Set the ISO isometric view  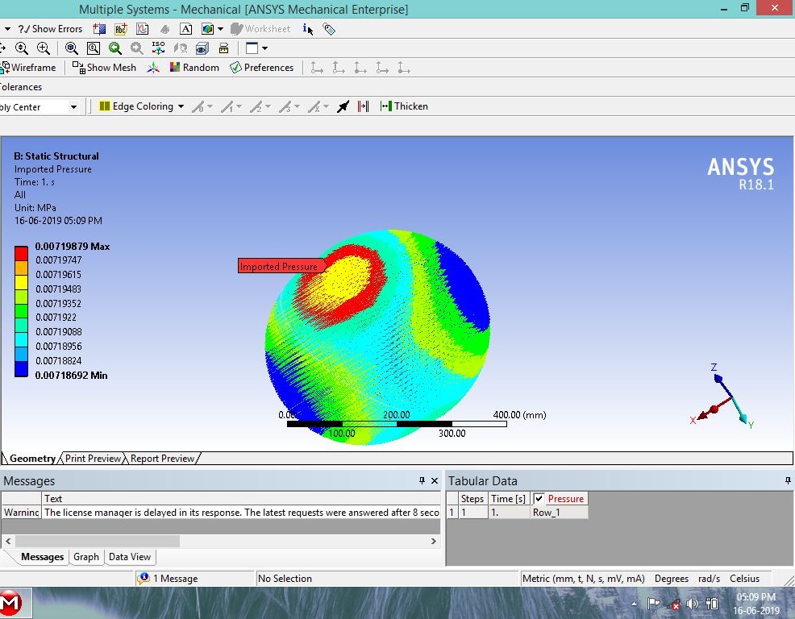click(158, 48)
